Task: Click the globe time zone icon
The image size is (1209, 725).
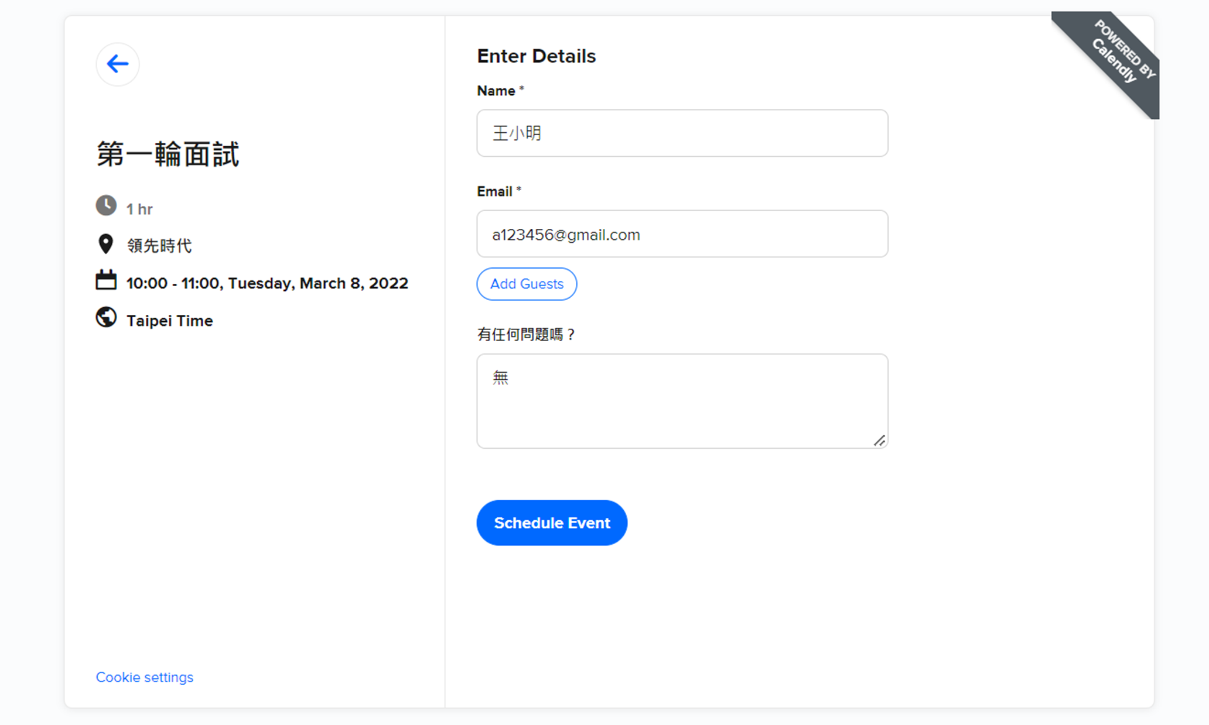Action: 106,318
